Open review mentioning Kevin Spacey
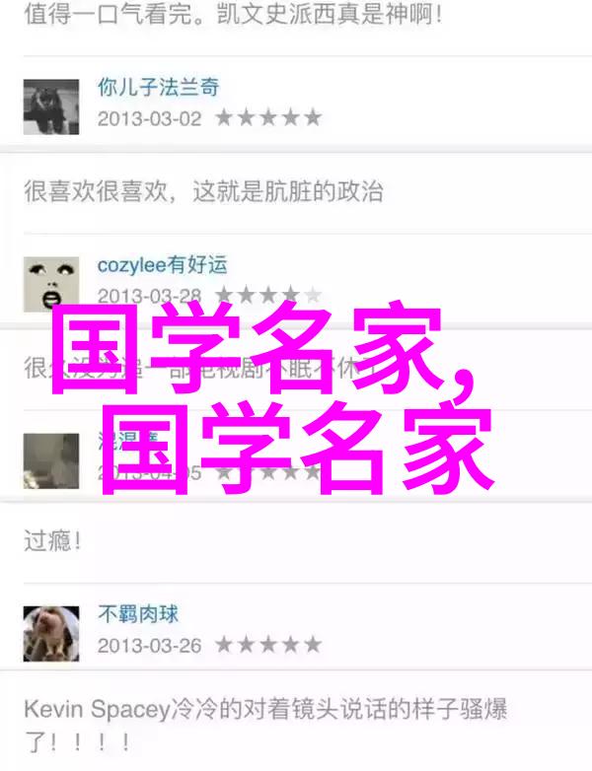 point(265,726)
